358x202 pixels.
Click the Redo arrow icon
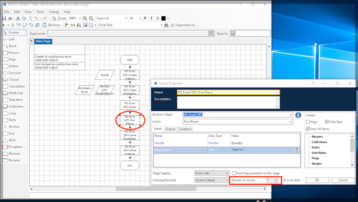click(45, 18)
